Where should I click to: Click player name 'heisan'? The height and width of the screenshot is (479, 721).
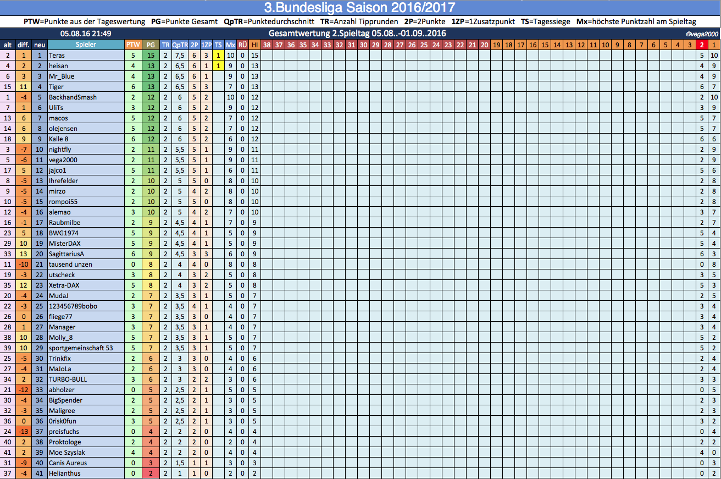click(x=85, y=66)
